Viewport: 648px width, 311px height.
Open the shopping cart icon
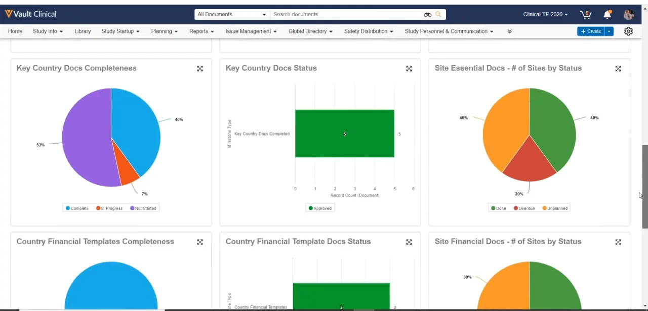tap(586, 15)
